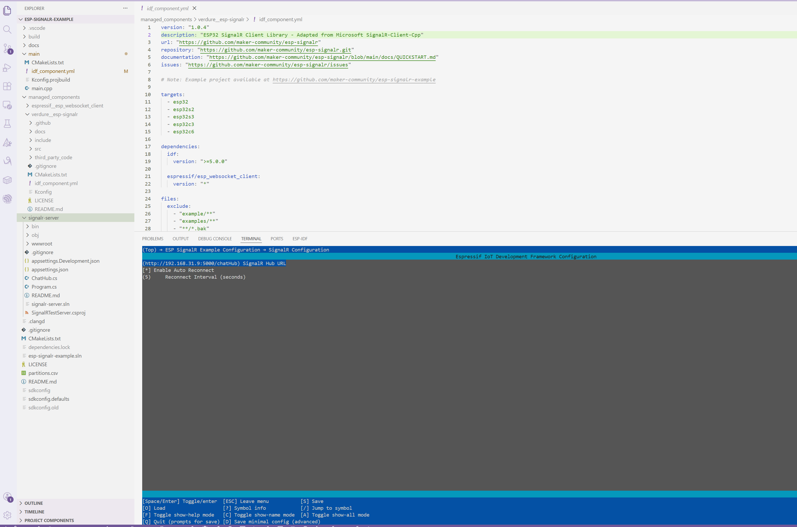Expand the build folder
Screen dimensions: 797x527
[x=34, y=37]
